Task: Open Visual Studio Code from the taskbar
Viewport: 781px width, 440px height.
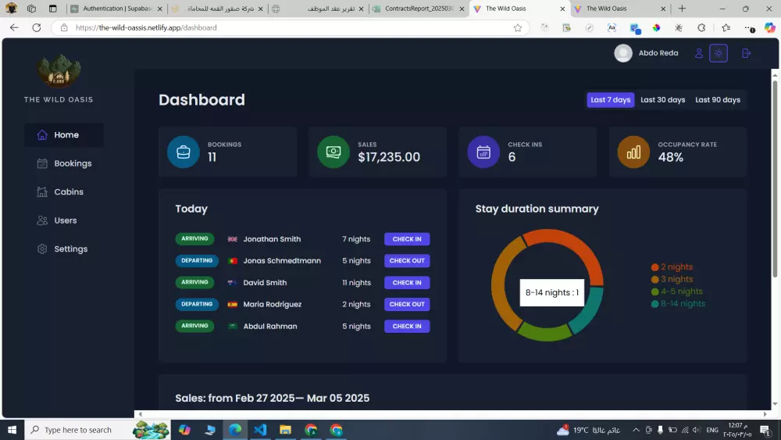Action: point(260,430)
